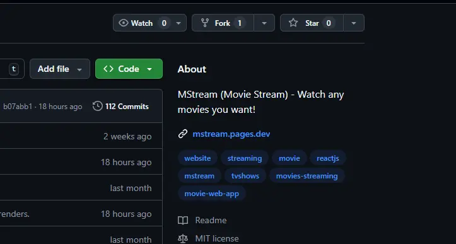
Task: Select the 'reactjs' topic tag
Action: point(328,158)
